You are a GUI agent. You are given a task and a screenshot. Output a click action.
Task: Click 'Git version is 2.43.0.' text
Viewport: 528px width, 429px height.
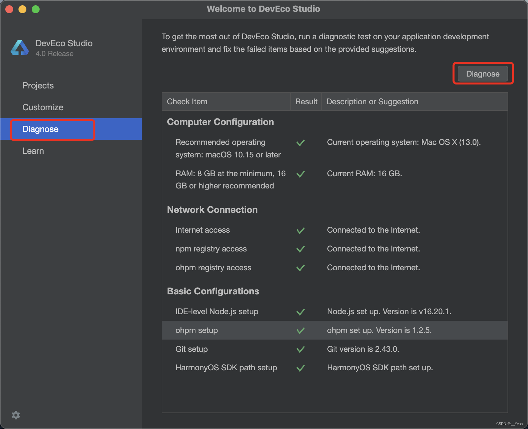click(x=363, y=349)
